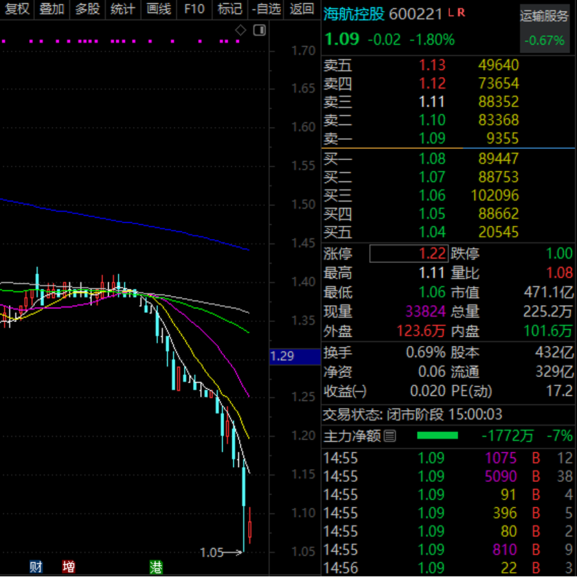
Task: Click the R flag next to stock code
Action: click(x=461, y=13)
